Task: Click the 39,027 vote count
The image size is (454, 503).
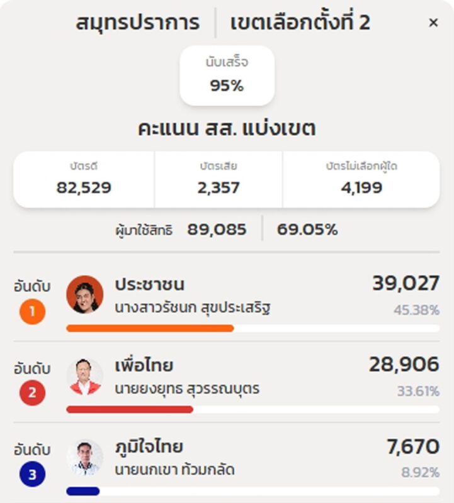Action: [x=406, y=284]
